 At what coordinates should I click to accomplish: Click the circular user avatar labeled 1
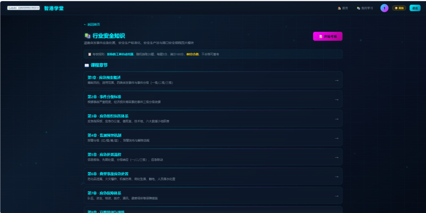pos(384,8)
